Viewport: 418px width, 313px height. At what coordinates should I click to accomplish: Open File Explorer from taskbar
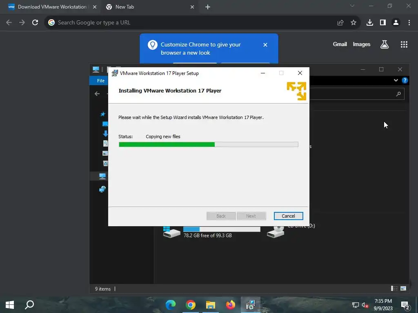(x=210, y=305)
